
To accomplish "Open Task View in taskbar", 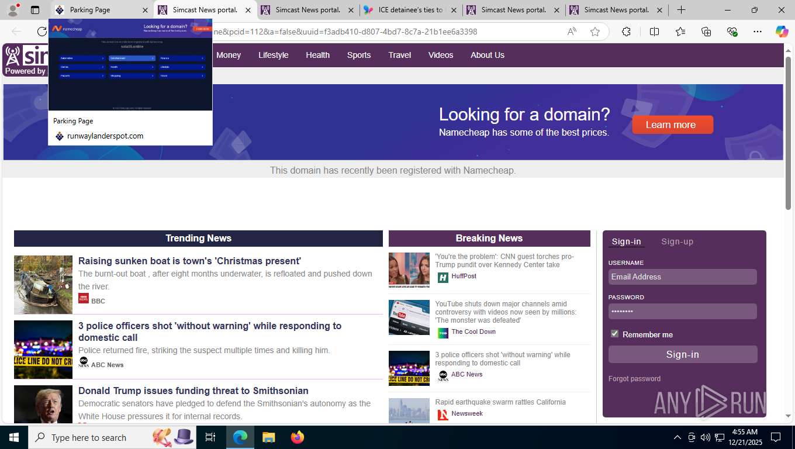I will pyautogui.click(x=210, y=437).
